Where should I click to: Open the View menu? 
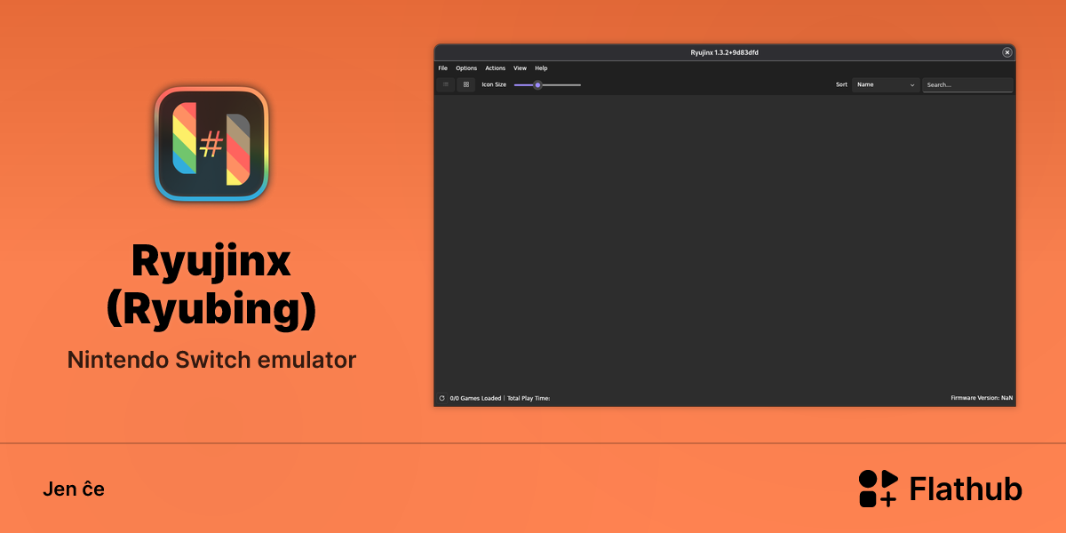[520, 68]
